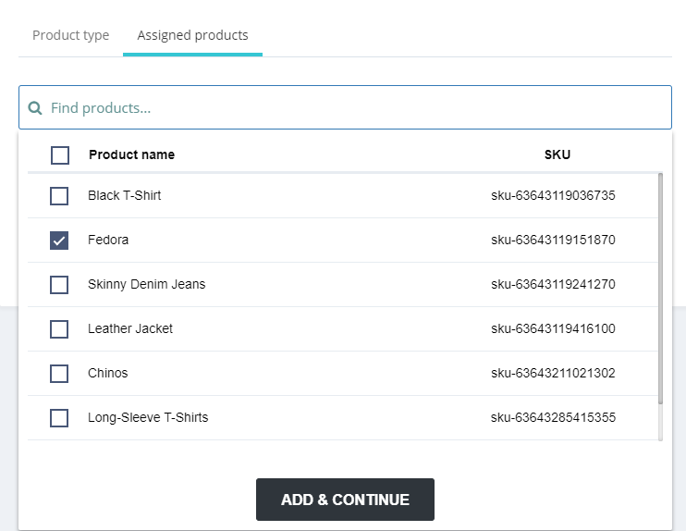Tick the Chinos checkbox

(59, 374)
